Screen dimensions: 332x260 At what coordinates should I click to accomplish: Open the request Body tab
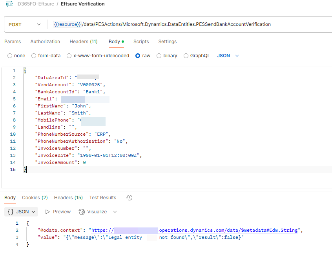tap(116, 42)
